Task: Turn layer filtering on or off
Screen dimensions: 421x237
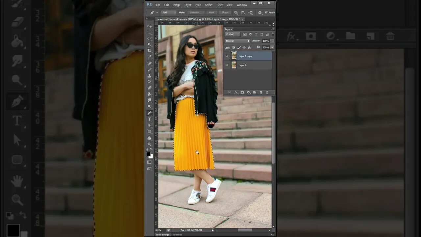Action: [x=273, y=34]
